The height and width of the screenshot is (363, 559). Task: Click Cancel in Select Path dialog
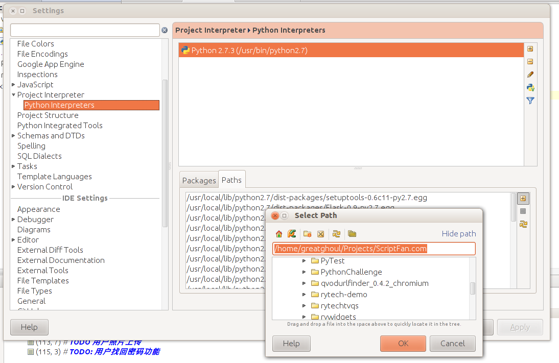pyautogui.click(x=452, y=344)
